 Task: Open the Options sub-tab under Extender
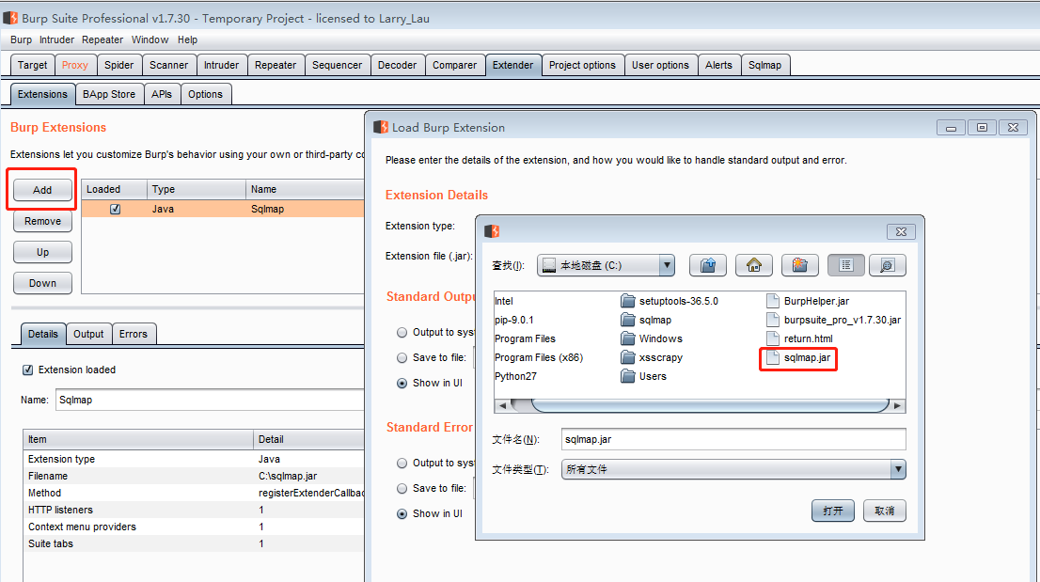pyautogui.click(x=205, y=94)
